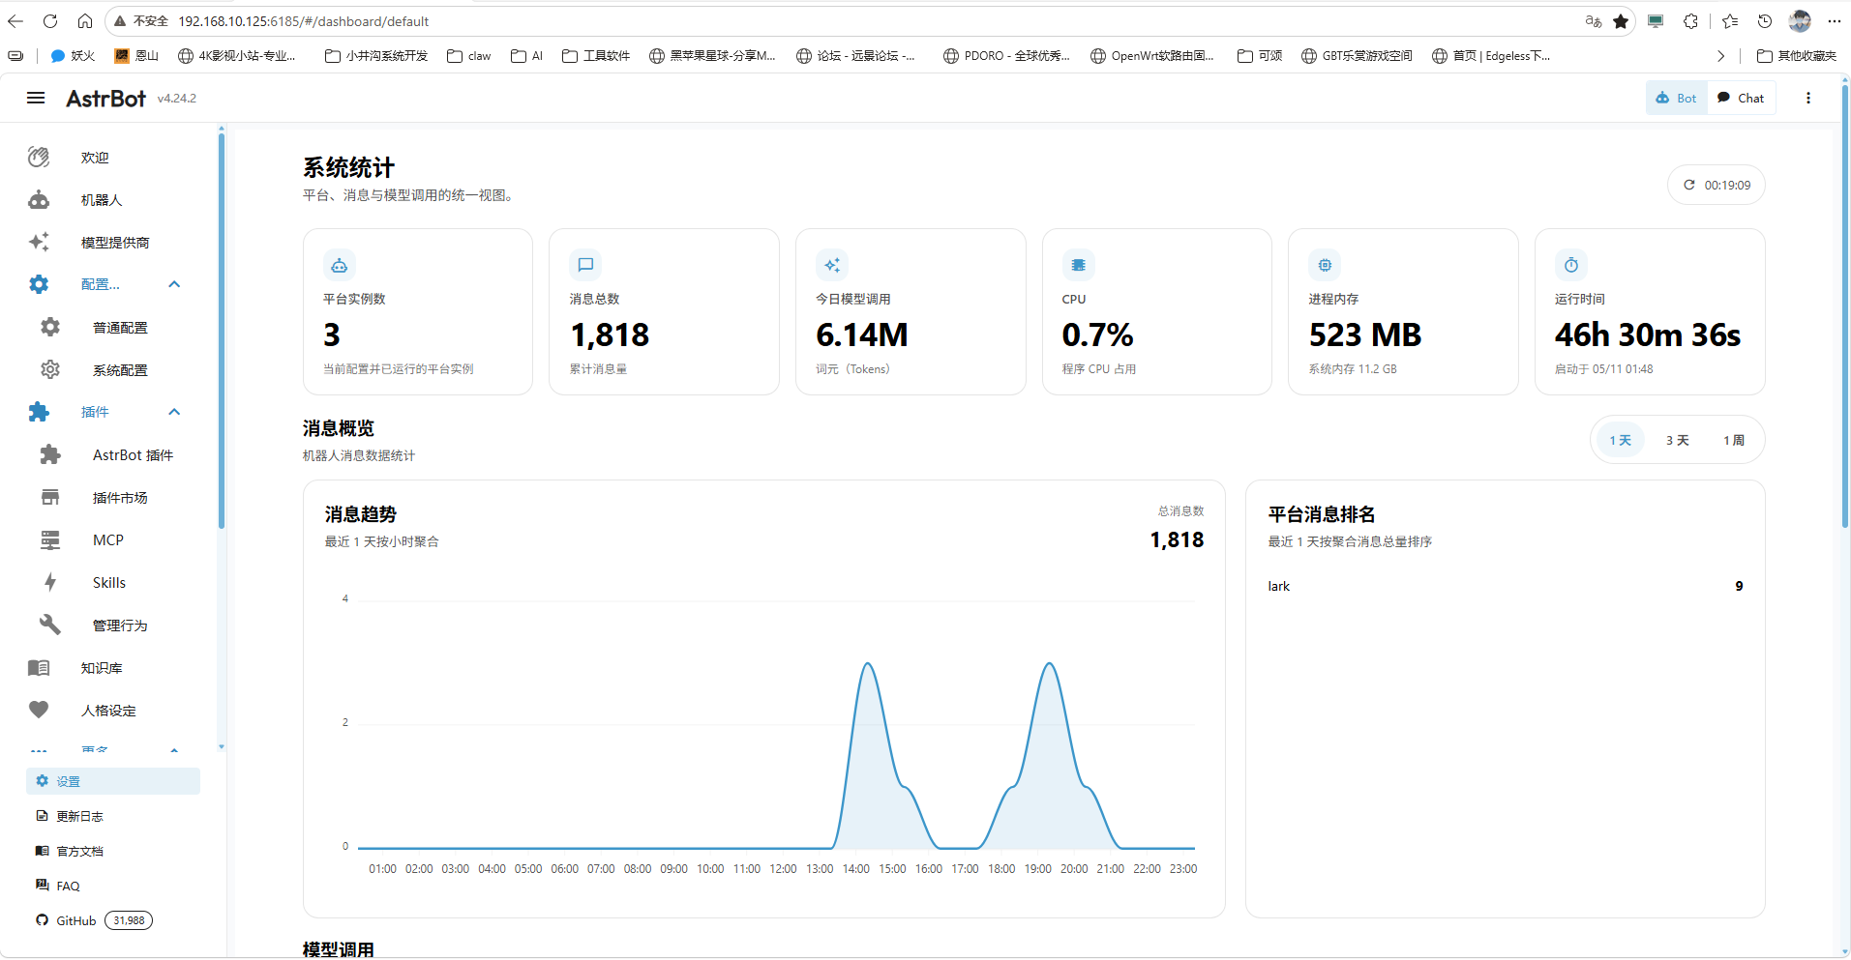Collapse the 插件 section chevron
This screenshot has height=960, width=1851.
174,412
